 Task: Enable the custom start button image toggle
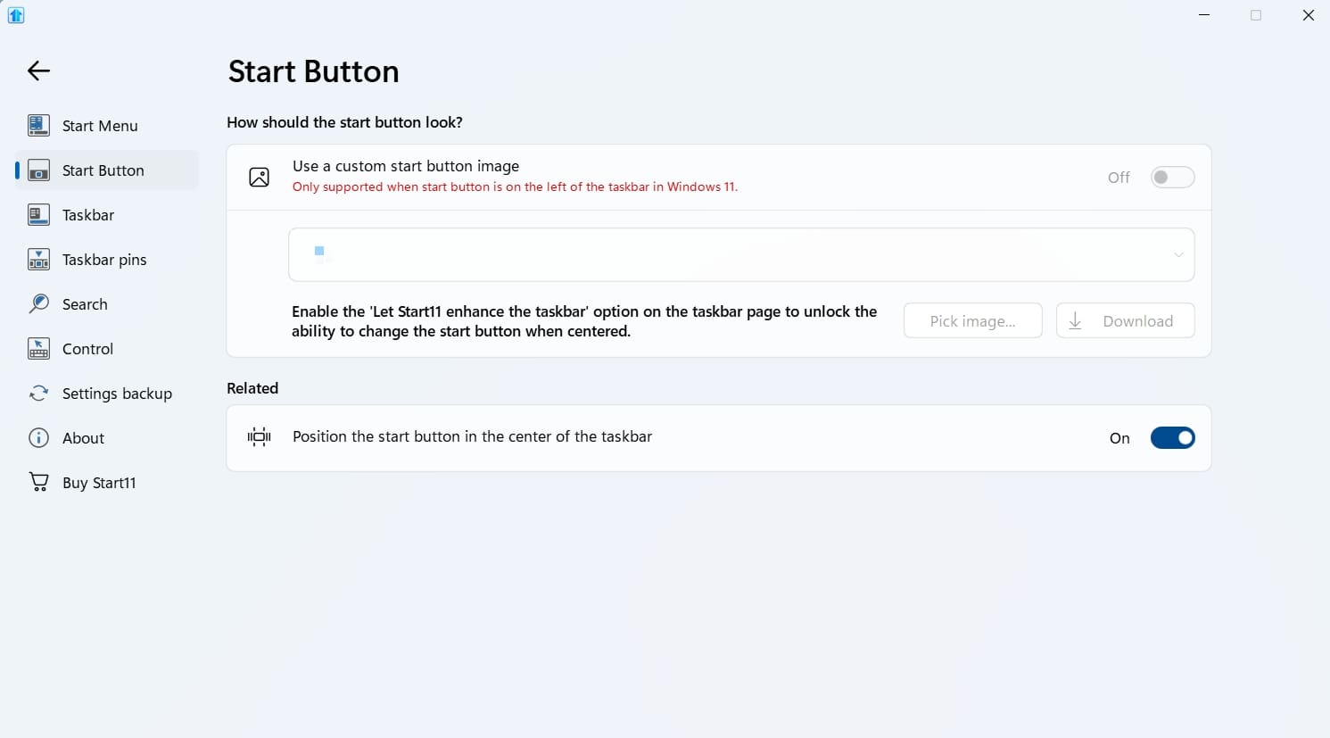pyautogui.click(x=1172, y=178)
